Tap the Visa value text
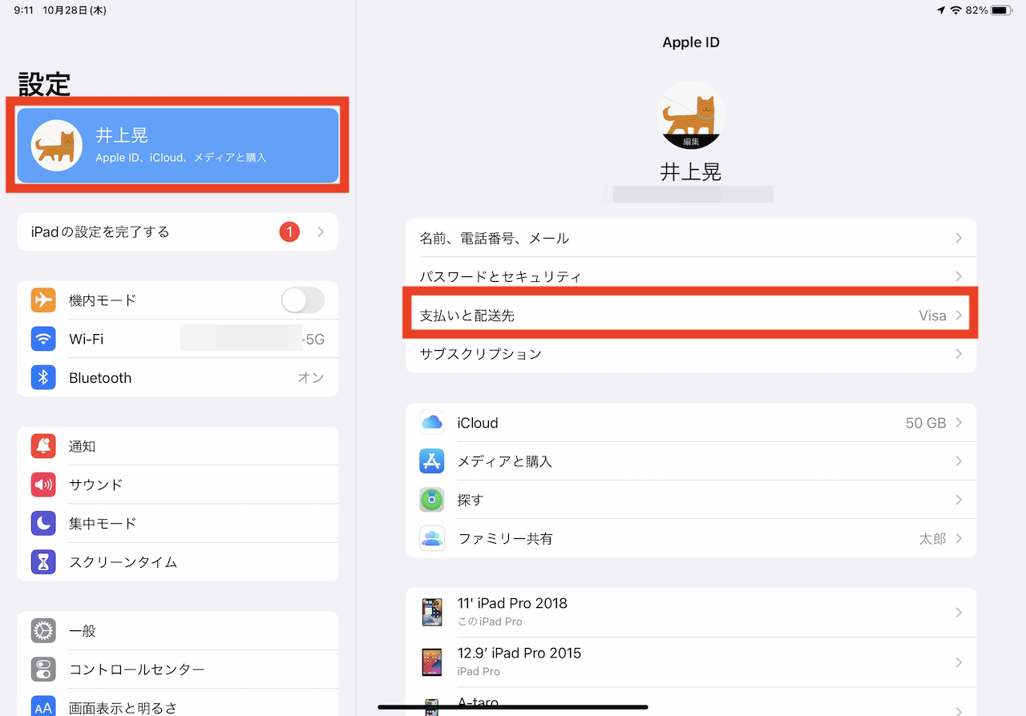The height and width of the screenshot is (716, 1026). [932, 316]
